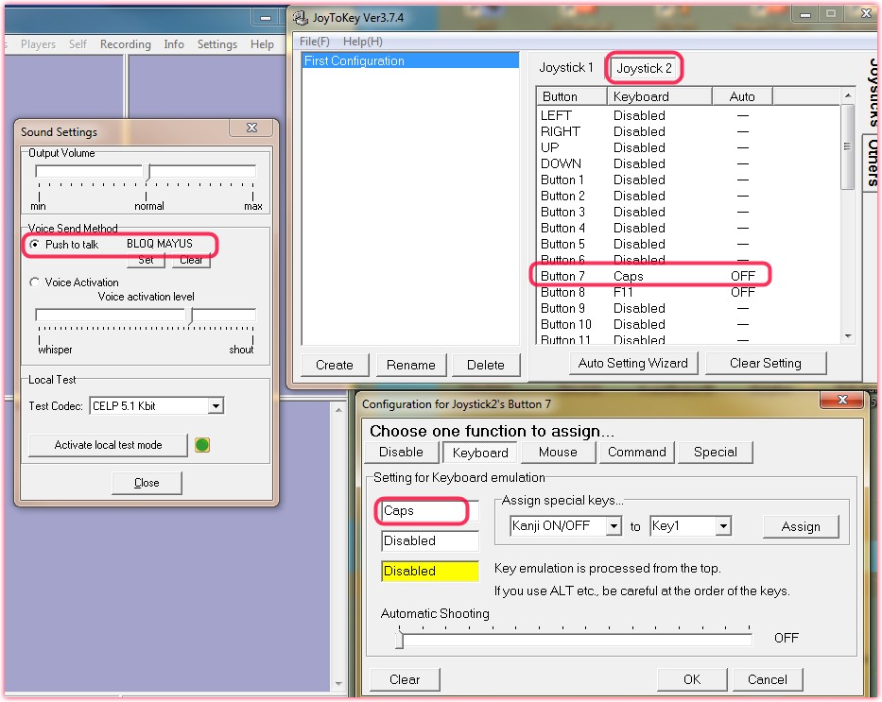Click the green local test indicator icon
This screenshot has width=882, height=702.
201,444
